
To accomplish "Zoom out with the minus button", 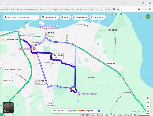I will coord(148,107).
